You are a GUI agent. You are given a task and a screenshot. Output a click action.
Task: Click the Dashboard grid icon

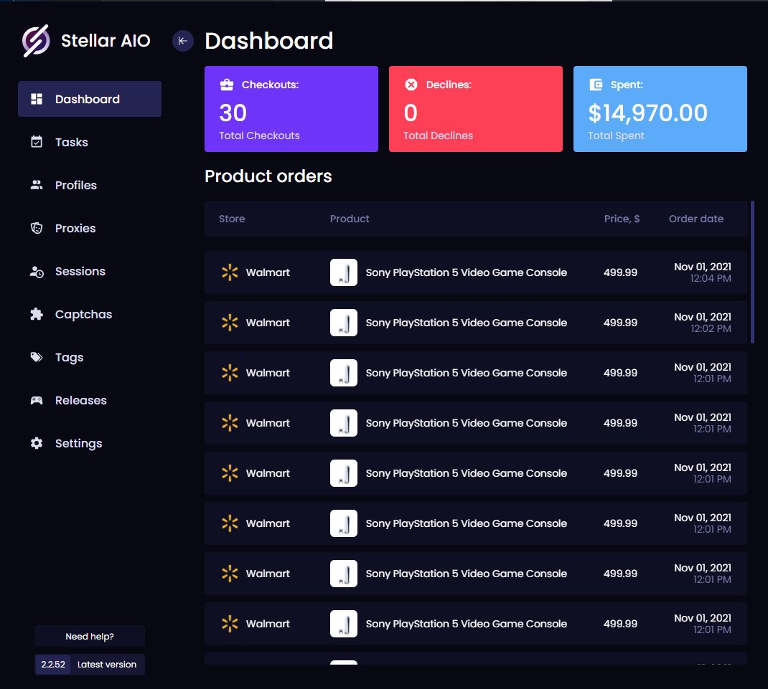point(37,99)
